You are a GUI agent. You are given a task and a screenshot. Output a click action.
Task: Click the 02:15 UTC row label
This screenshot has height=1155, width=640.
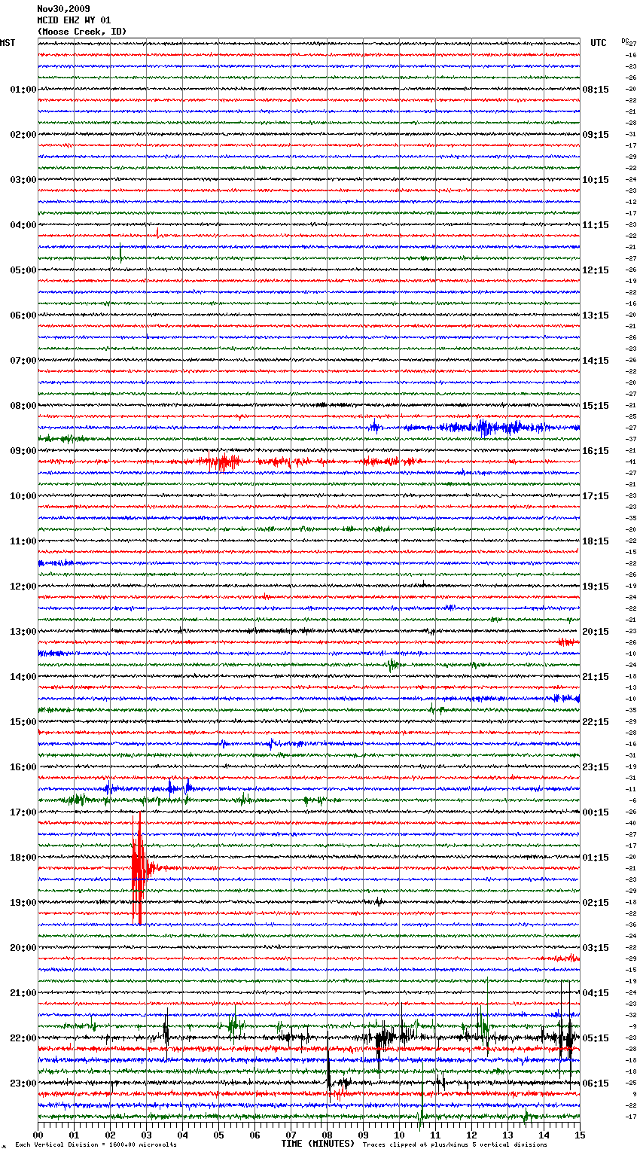596,903
